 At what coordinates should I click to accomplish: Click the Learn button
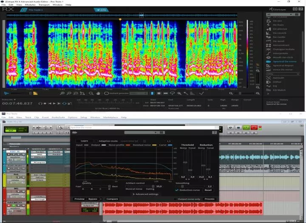click(84, 141)
